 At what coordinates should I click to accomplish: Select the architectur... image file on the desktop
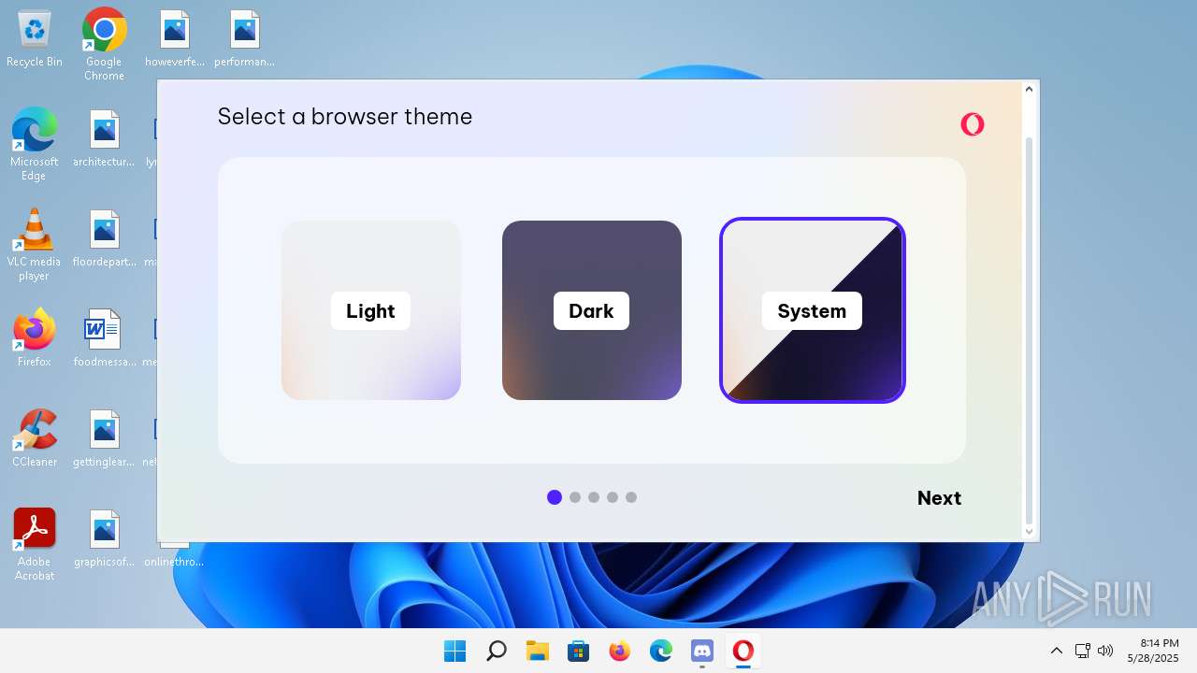click(104, 139)
